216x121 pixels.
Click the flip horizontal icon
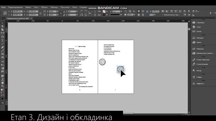(81, 15)
